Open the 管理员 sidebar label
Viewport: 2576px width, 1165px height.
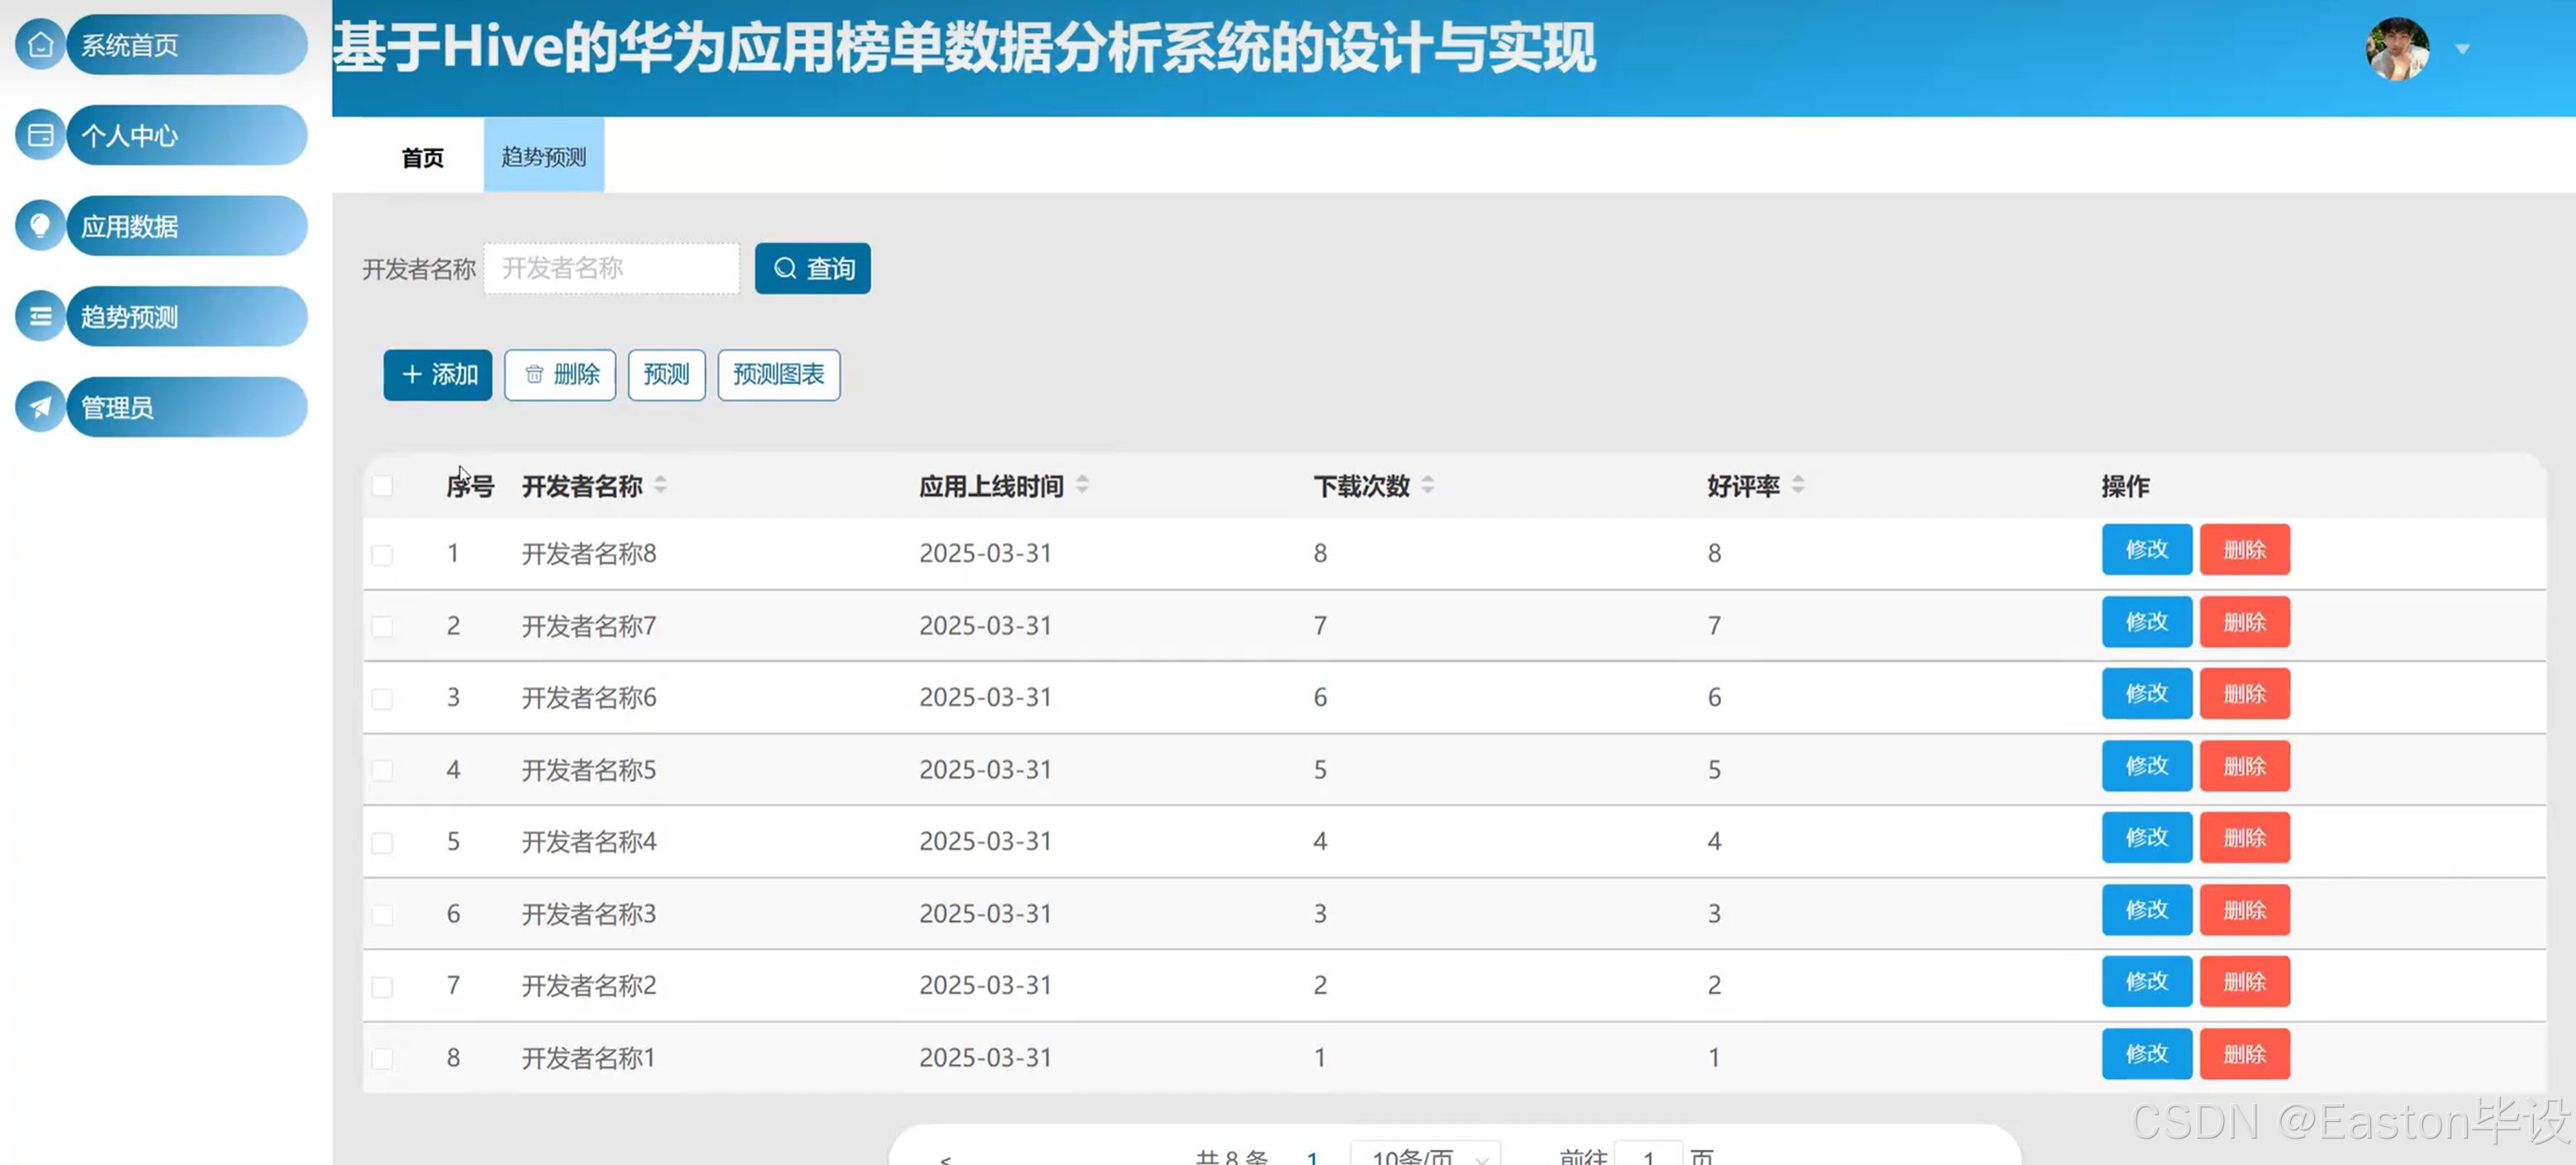tap(187, 407)
